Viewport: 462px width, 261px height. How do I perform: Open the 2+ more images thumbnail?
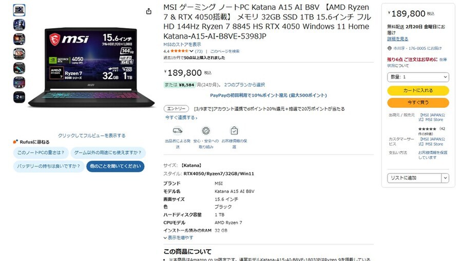click(x=19, y=97)
